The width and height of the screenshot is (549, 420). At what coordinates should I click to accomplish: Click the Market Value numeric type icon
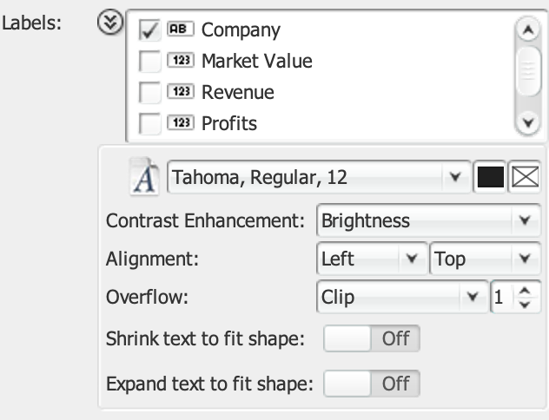pos(181,62)
